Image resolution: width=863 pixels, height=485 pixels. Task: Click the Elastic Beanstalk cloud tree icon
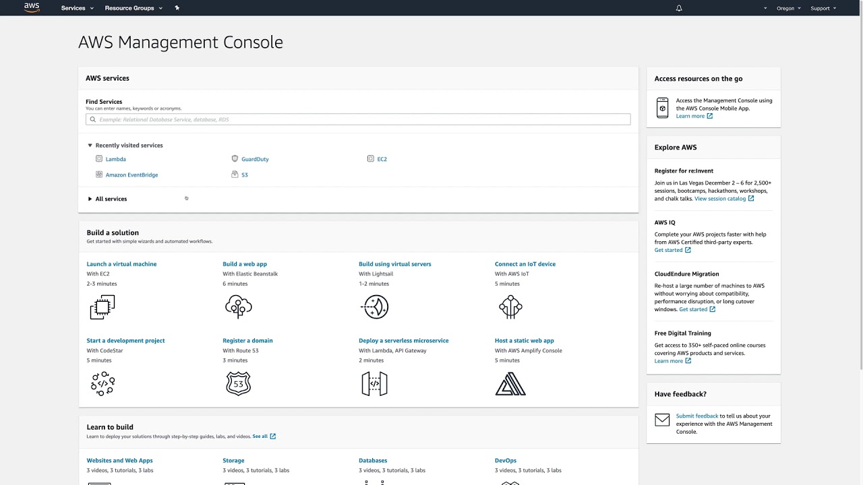[239, 307]
